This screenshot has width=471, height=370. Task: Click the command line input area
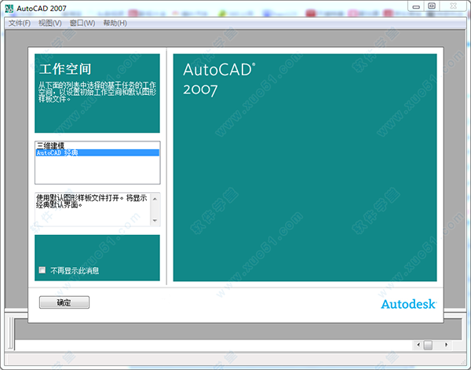point(214,345)
